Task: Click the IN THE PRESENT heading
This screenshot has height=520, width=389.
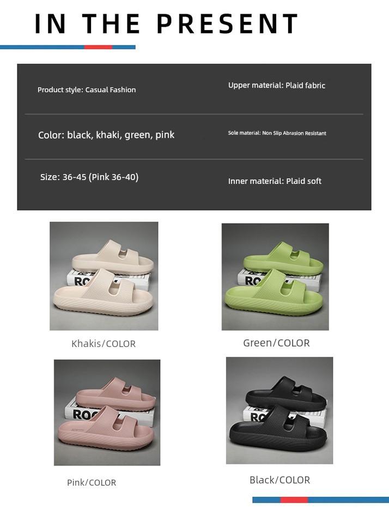Action: (x=167, y=24)
